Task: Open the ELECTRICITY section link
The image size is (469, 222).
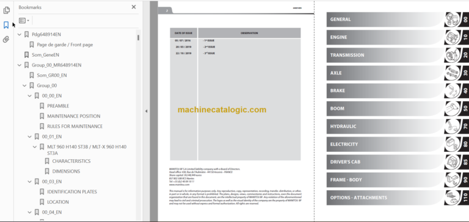Action: click(x=386, y=144)
